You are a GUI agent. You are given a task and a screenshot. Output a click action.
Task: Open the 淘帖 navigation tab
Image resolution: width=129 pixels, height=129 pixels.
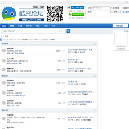(x=38, y=26)
